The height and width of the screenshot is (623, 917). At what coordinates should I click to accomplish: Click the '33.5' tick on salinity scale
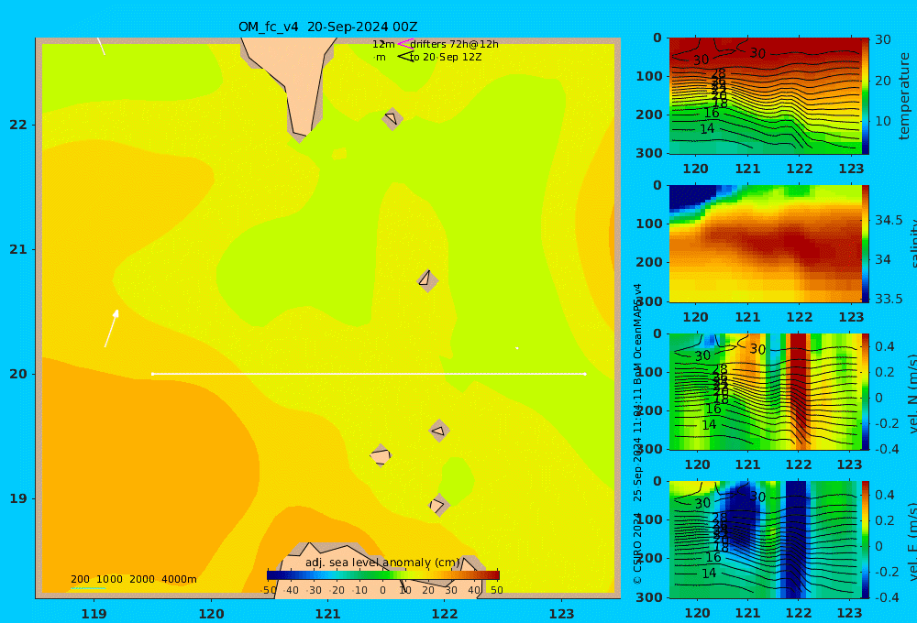point(889,299)
